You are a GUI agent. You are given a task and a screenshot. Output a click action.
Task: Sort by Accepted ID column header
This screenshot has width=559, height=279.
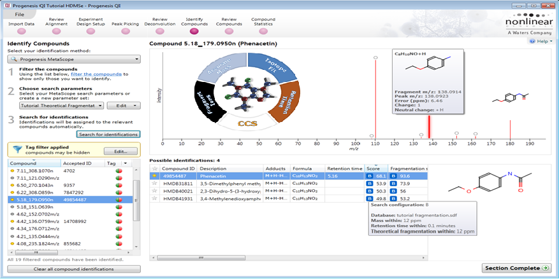coord(83,163)
